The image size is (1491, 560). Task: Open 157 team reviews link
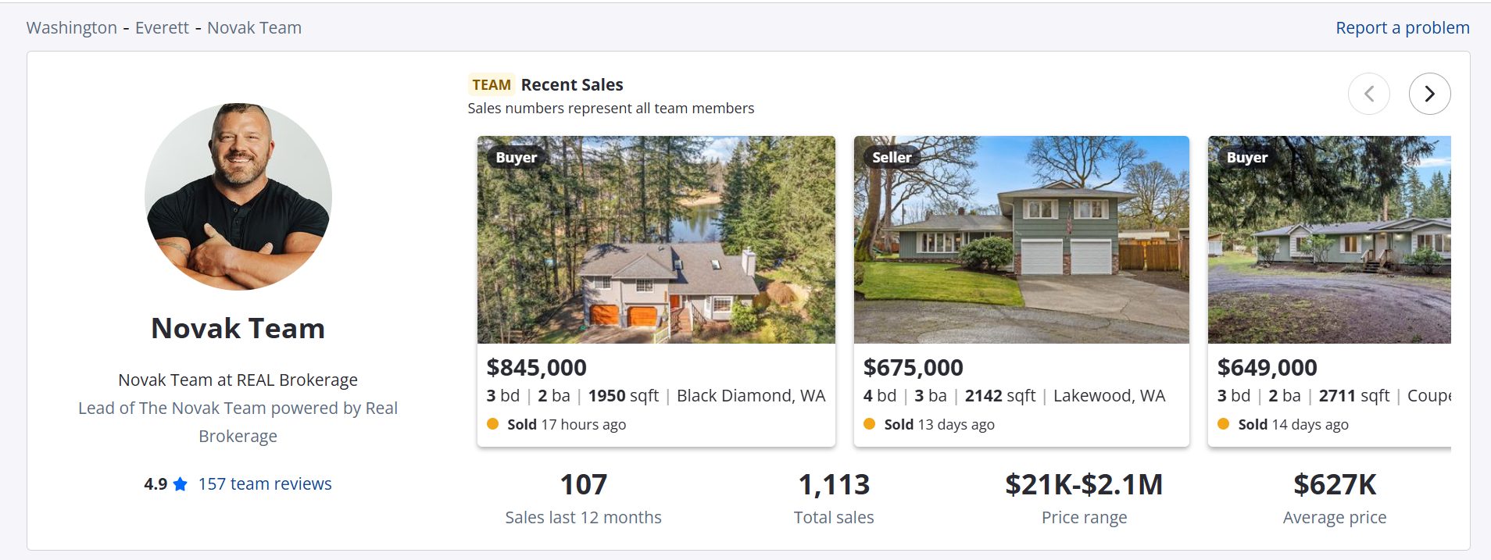pos(265,484)
